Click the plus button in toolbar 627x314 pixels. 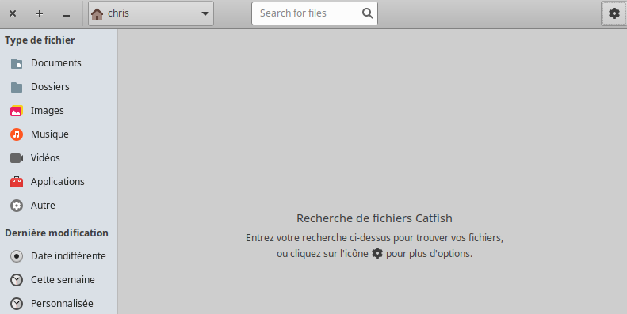point(39,13)
